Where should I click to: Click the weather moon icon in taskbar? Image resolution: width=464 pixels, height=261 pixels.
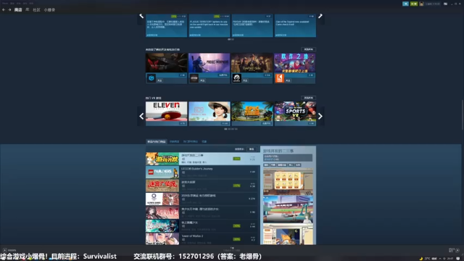421,259
